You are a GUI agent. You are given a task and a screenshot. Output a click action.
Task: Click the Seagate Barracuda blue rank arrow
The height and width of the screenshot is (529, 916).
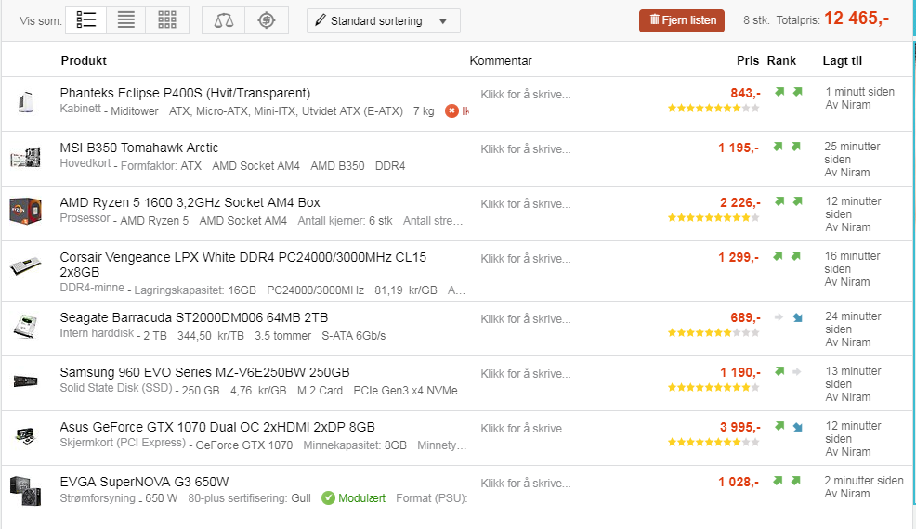797,317
